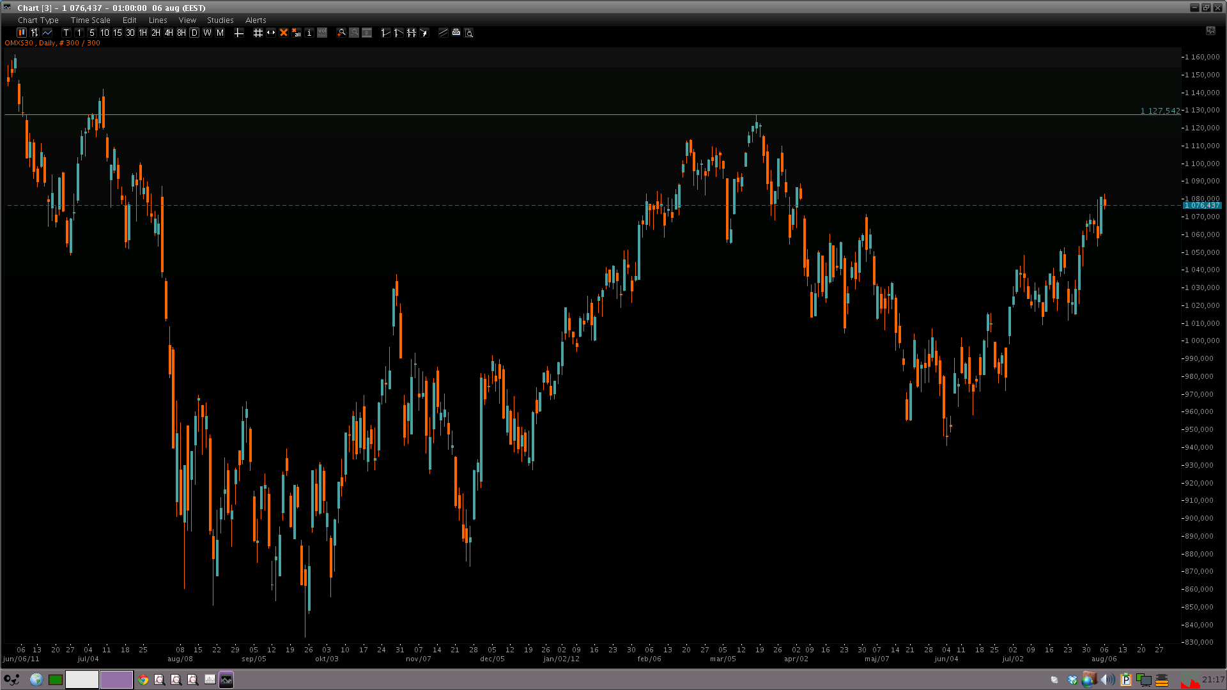Open the Alerts menu
This screenshot has height=690, width=1227.
(256, 20)
